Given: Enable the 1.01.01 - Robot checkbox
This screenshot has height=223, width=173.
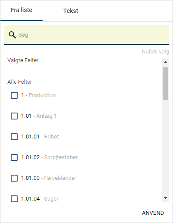Looking at the screenshot, I should click(x=14, y=137).
